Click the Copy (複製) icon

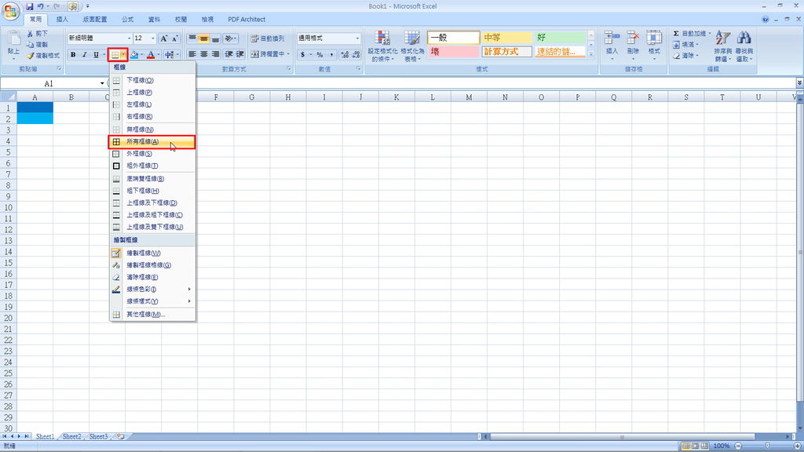point(31,45)
